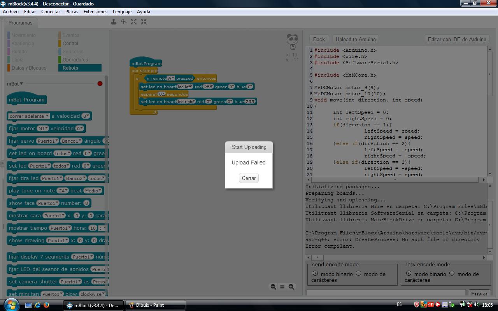Select the duplicate stamp tool icon
This screenshot has width=498, height=311.
click(114, 22)
